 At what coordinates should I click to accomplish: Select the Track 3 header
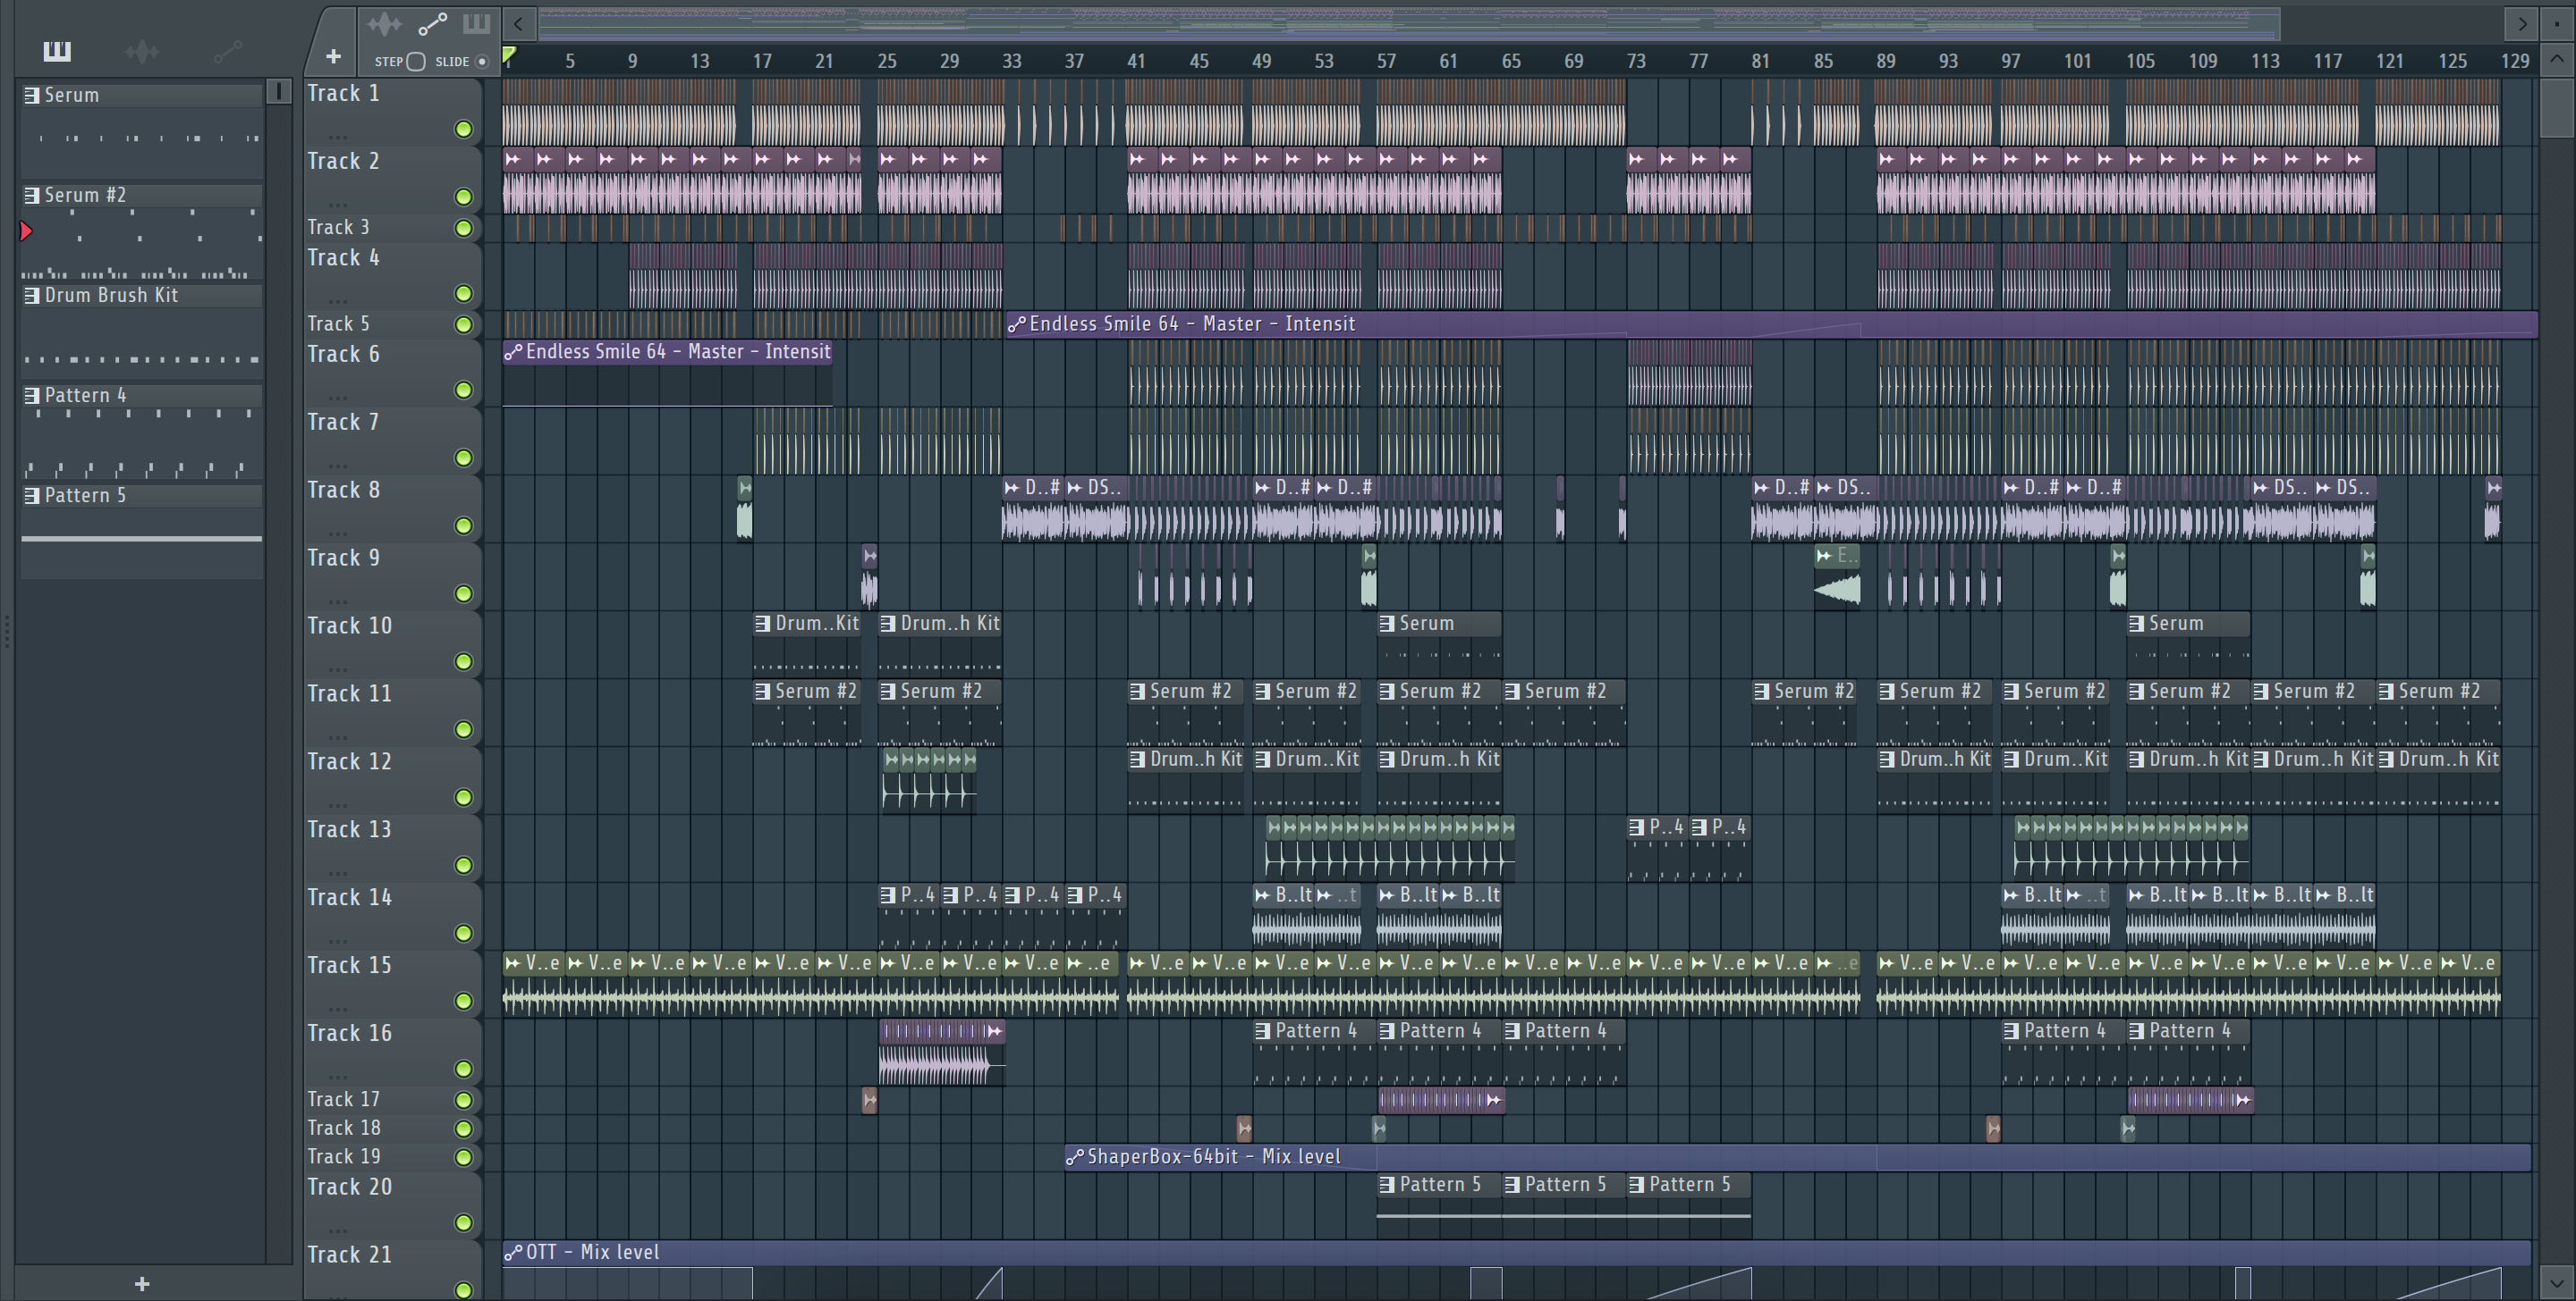click(392, 228)
